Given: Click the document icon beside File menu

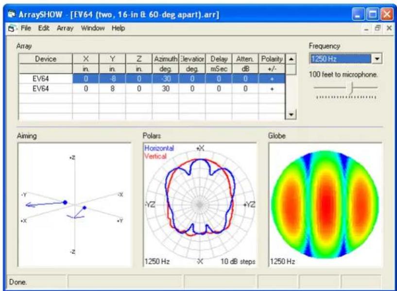Looking at the screenshot, I should point(11,28).
